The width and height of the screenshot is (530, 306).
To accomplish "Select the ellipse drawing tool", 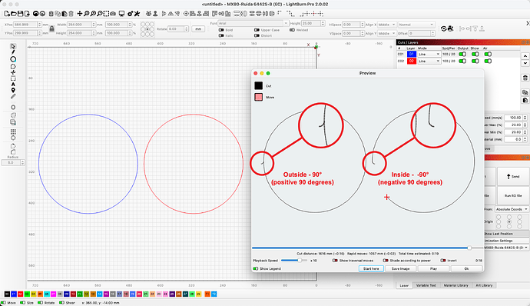I will (x=13, y=59).
